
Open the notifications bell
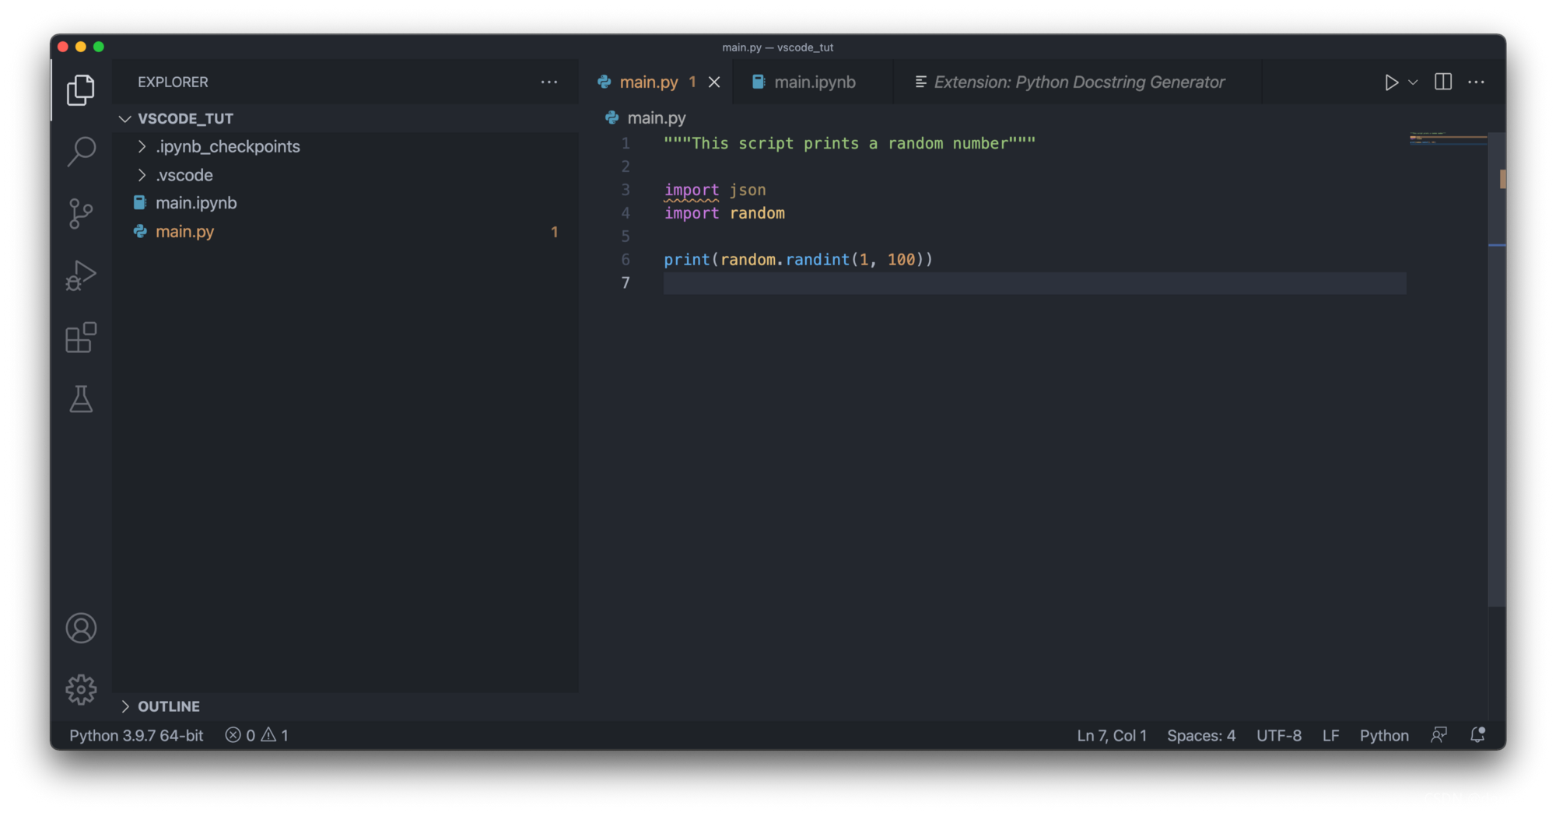(1477, 735)
